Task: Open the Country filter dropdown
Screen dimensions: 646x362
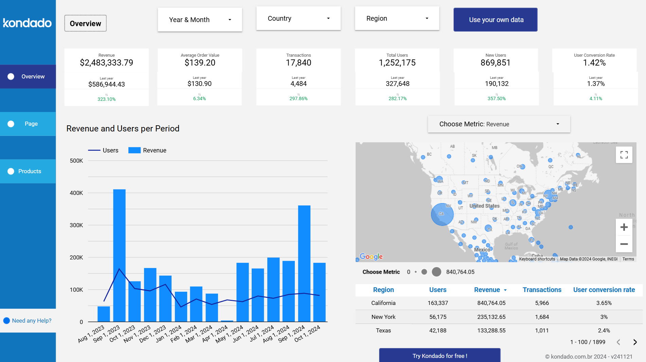Action: click(298, 18)
